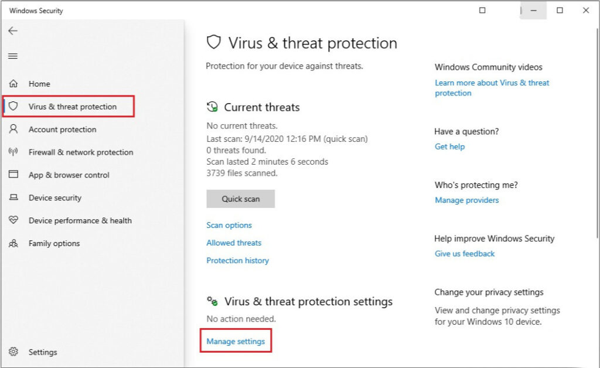
Task: Click Manage providers
Action: (x=467, y=200)
